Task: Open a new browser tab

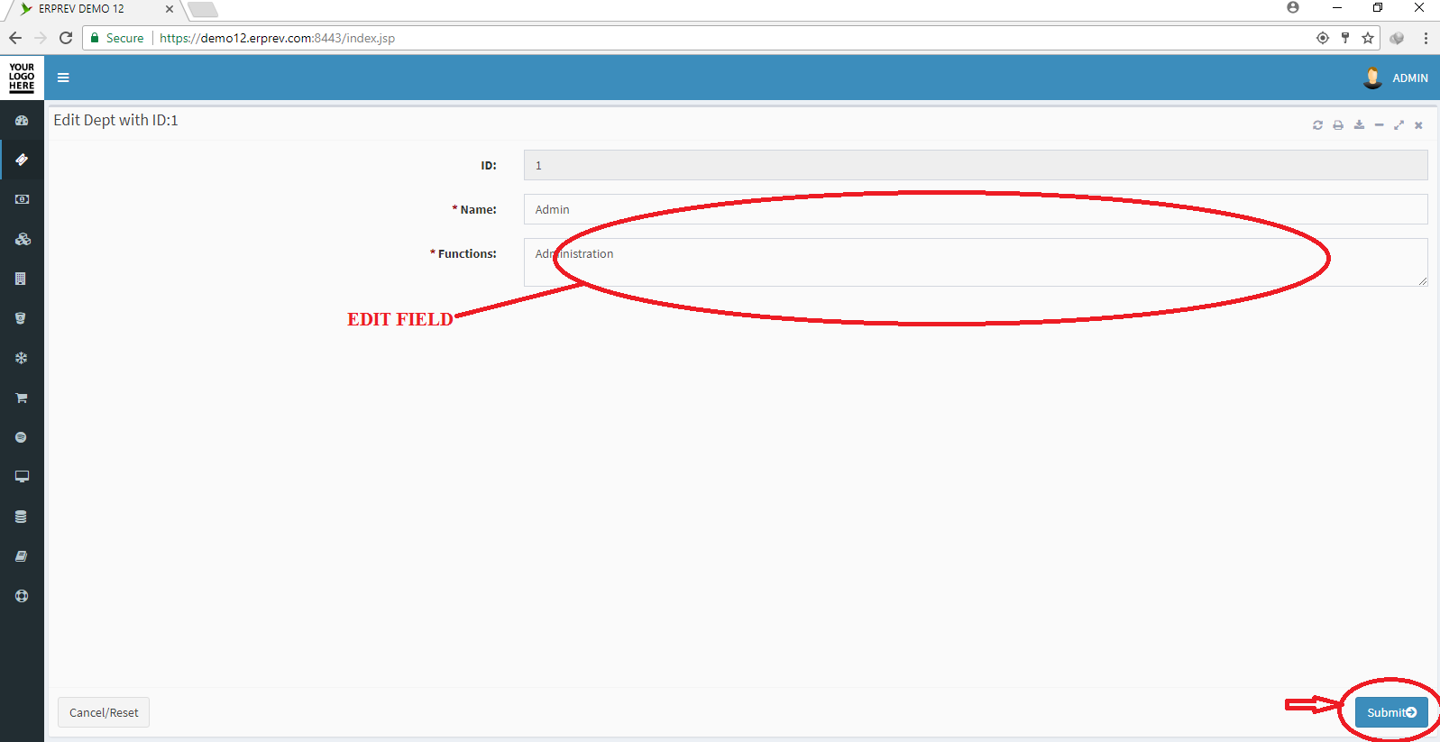Action: click(203, 10)
